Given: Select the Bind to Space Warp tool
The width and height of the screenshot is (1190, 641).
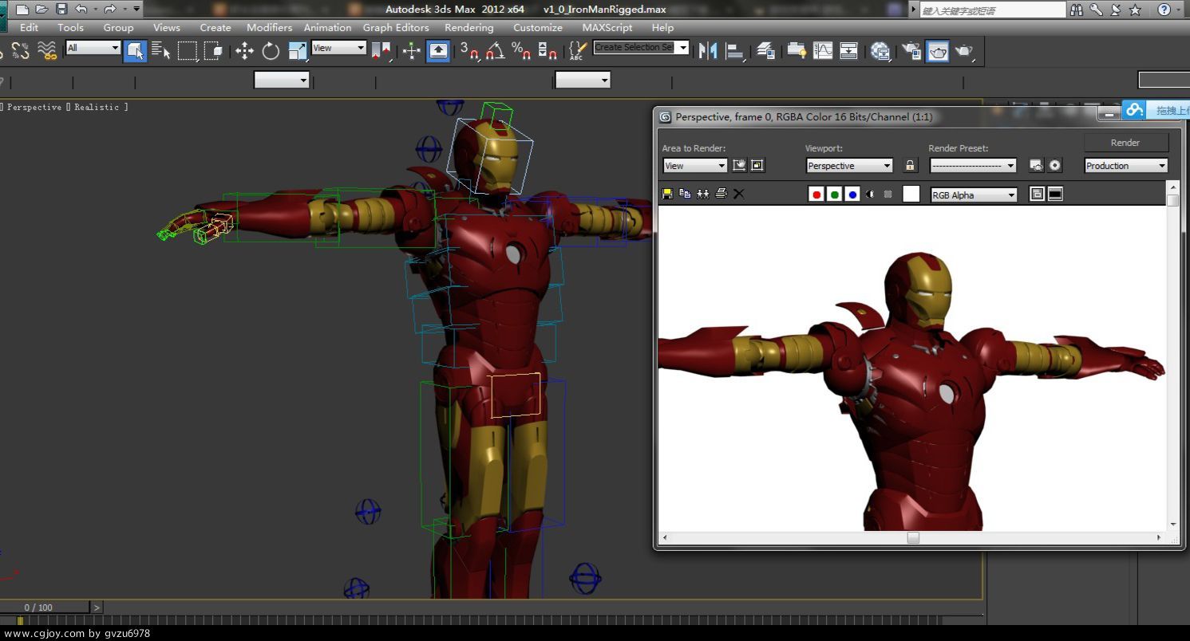Looking at the screenshot, I should coord(47,50).
